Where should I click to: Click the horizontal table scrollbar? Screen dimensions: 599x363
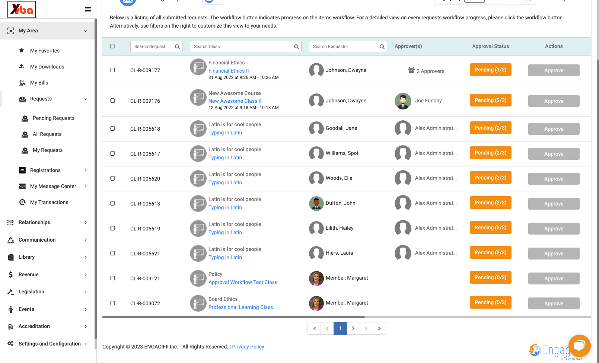coord(233,317)
